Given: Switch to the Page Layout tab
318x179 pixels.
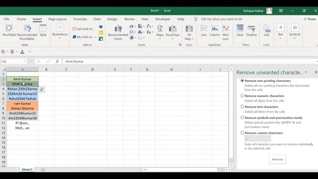Looking at the screenshot, I should click(x=57, y=19).
